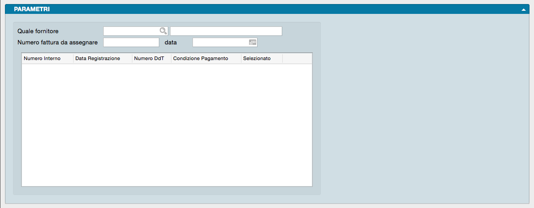Click inside the data date input field
The height and width of the screenshot is (208, 534).
coord(220,42)
